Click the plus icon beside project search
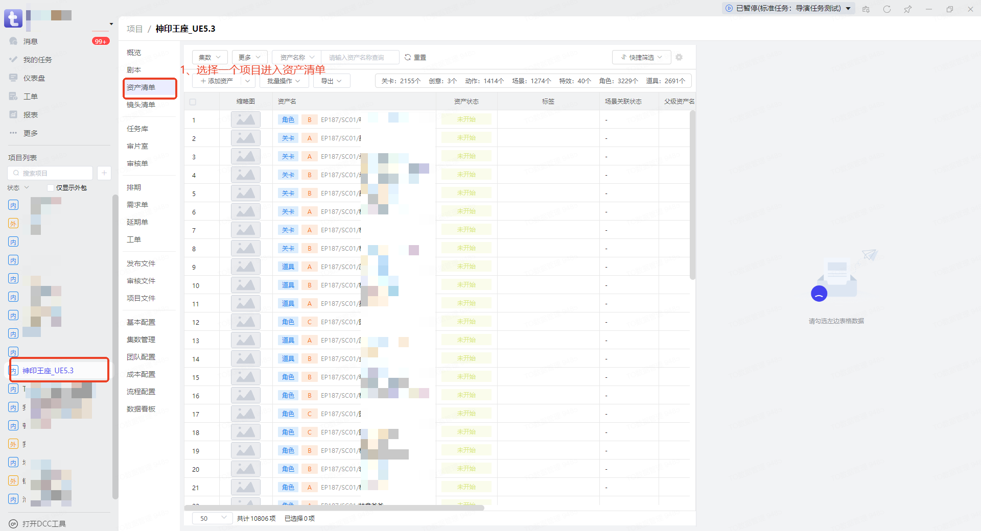This screenshot has height=531, width=981. click(104, 173)
